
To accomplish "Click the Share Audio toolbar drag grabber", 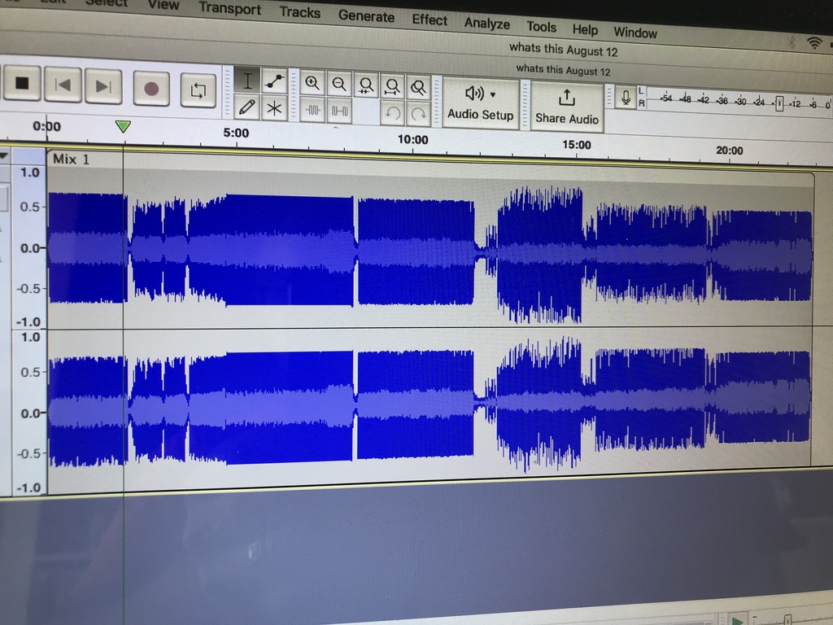I will click(525, 105).
